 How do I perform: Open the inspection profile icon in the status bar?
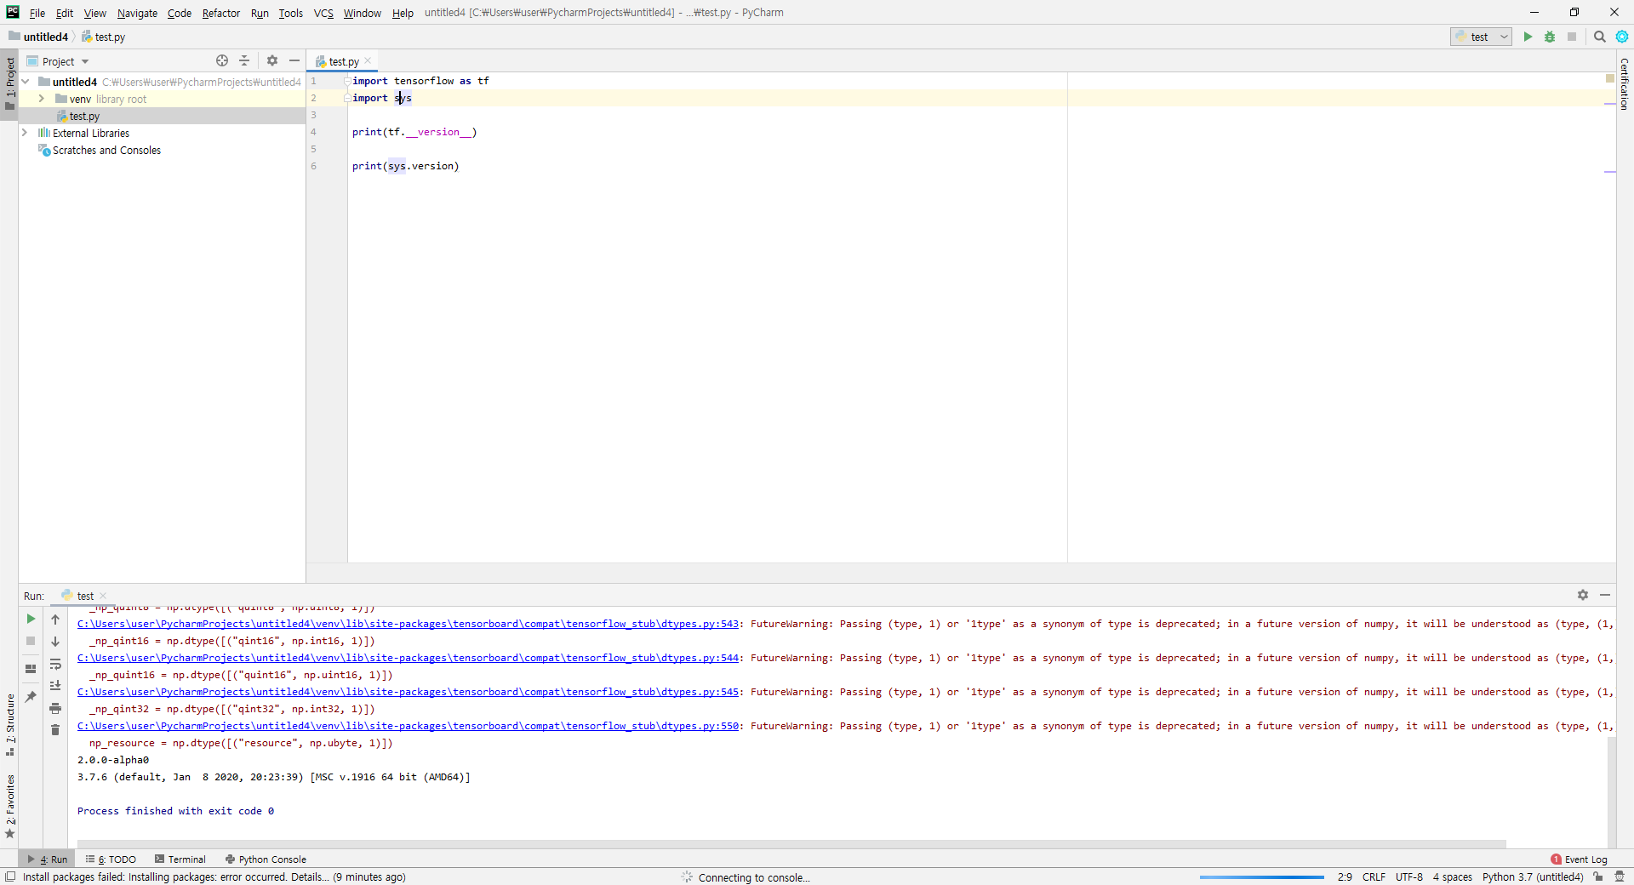point(1620,876)
